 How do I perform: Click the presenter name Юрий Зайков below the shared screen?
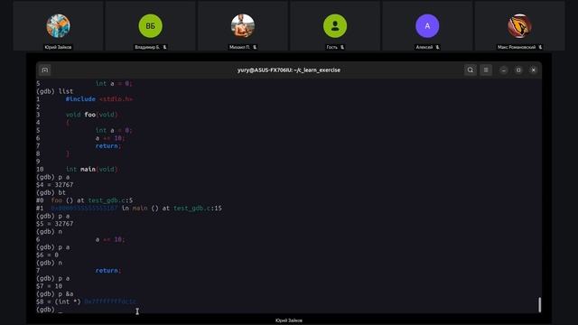(x=289, y=320)
